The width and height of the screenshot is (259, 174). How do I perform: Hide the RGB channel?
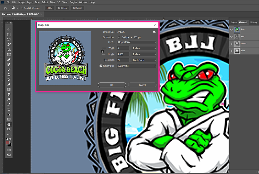pyautogui.click(x=231, y=30)
